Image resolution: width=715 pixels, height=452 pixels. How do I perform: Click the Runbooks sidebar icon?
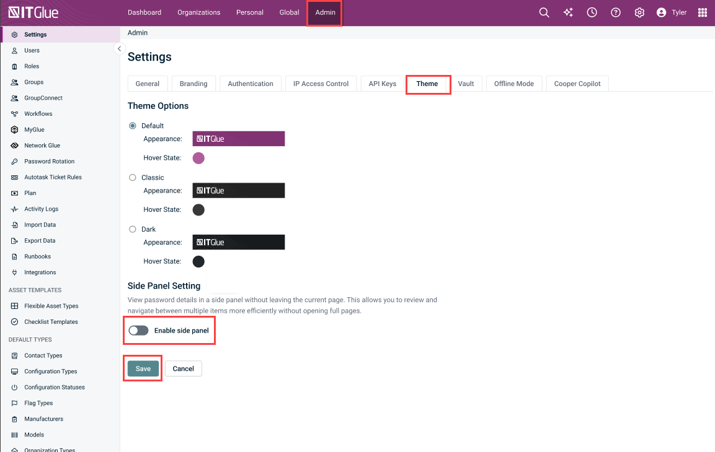(x=15, y=257)
